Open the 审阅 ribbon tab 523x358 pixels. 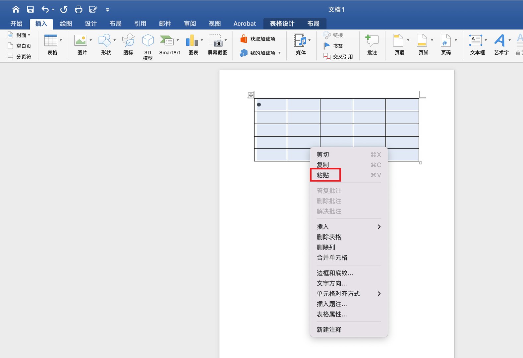[190, 24]
